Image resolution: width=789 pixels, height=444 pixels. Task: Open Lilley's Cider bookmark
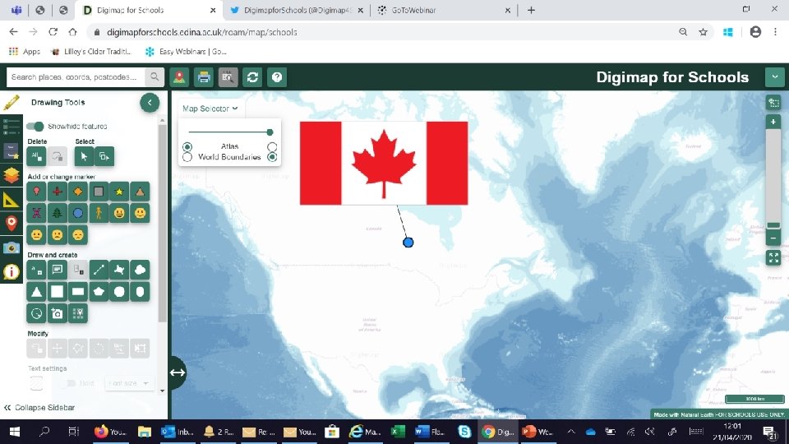(91, 51)
